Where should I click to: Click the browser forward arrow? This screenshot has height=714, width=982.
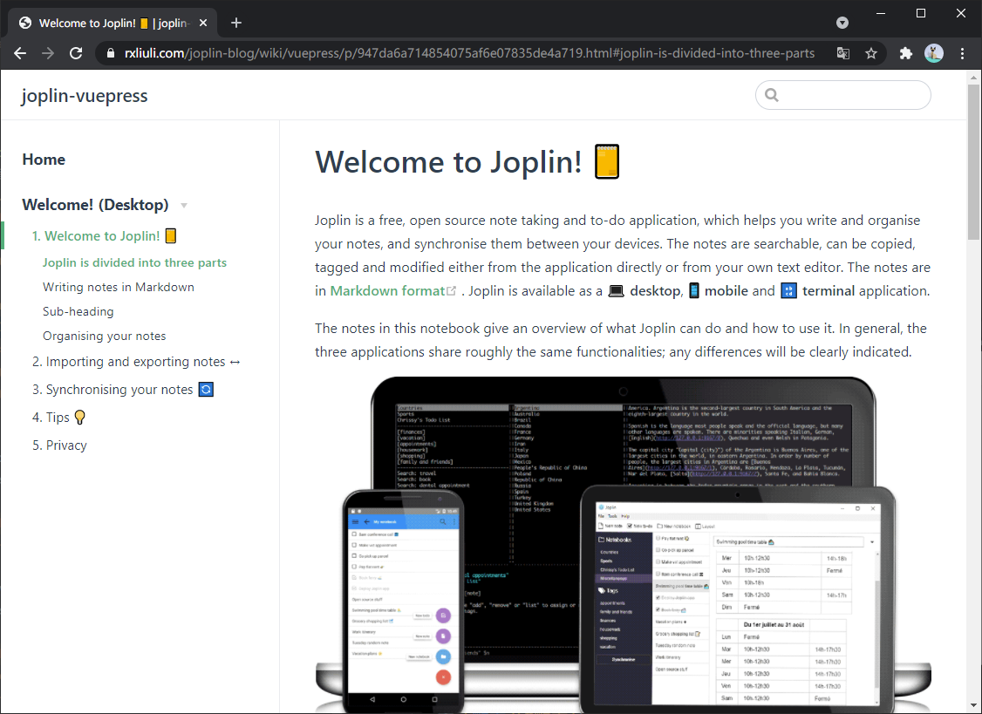[x=48, y=53]
